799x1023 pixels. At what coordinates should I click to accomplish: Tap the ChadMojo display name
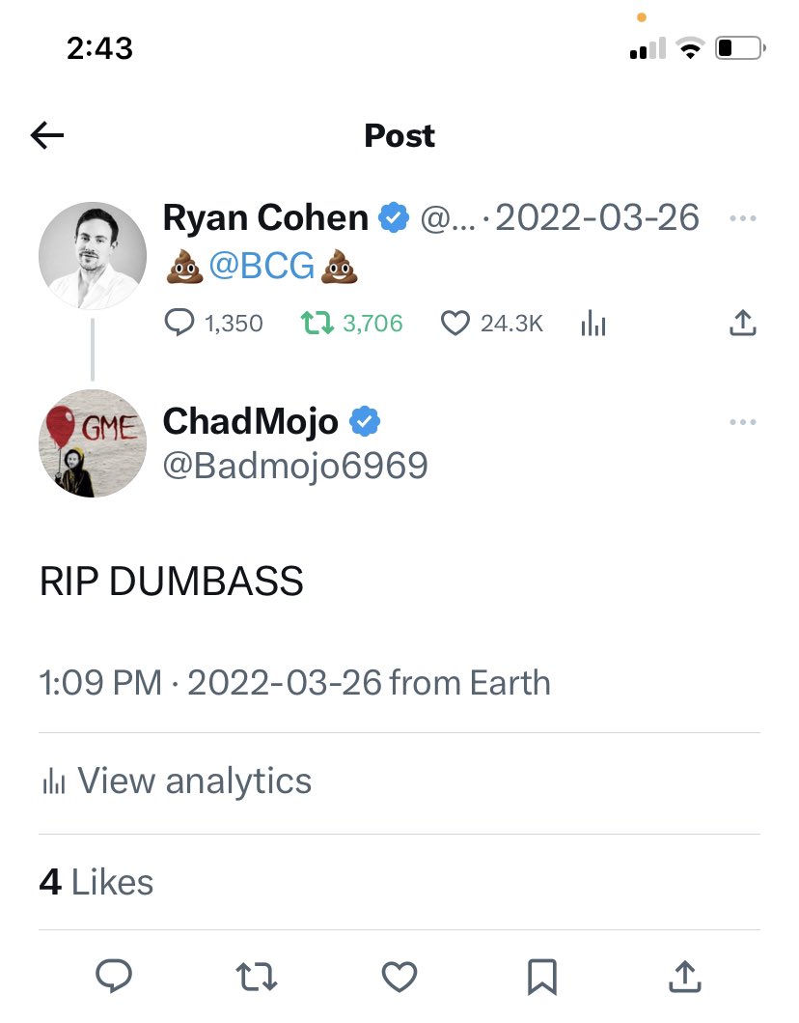pos(251,421)
